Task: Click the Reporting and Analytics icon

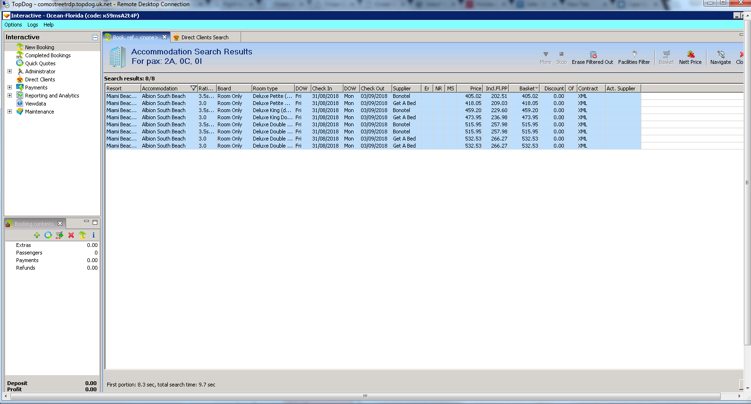Action: click(20, 95)
